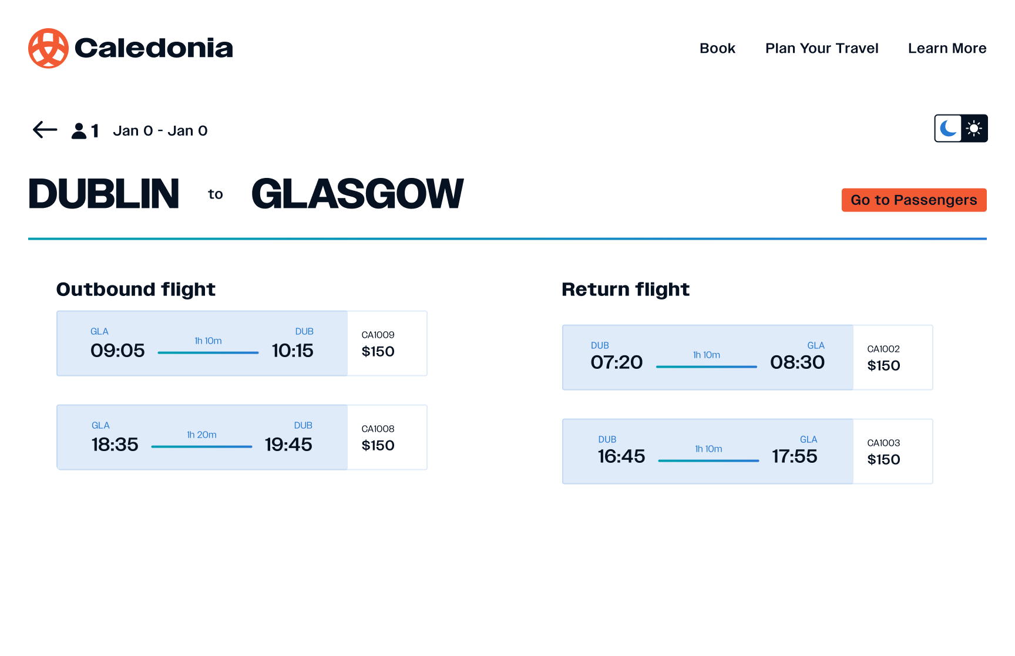Click the GLASGOW destination heading
This screenshot has height=656, width=1015.
[x=357, y=194]
